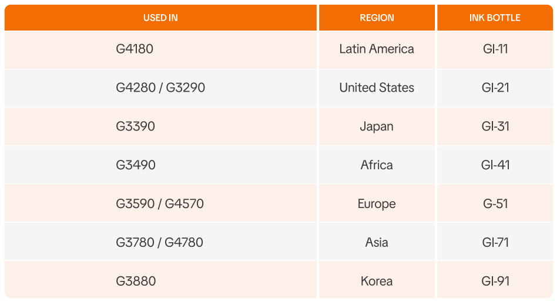Click the G3490 model cell
Screen dimensions: 560x308
point(136,165)
